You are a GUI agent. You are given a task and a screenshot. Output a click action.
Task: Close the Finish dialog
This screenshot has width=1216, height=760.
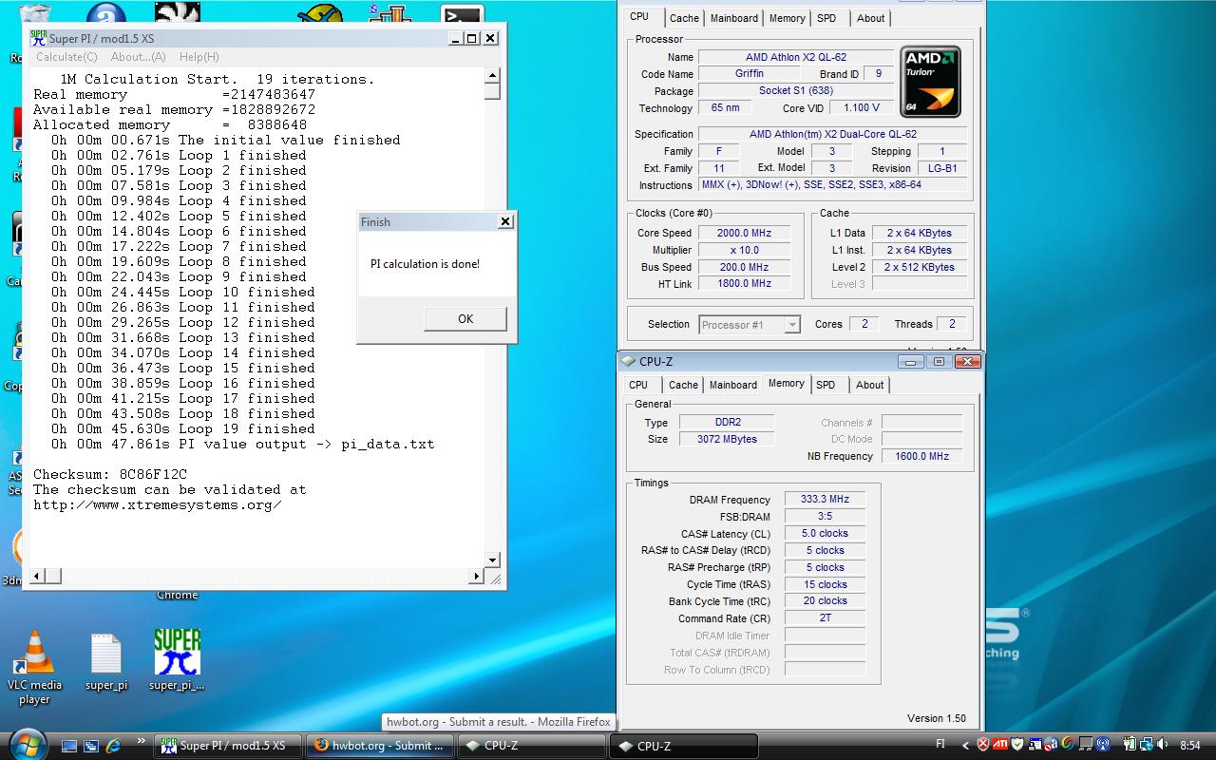click(x=505, y=221)
